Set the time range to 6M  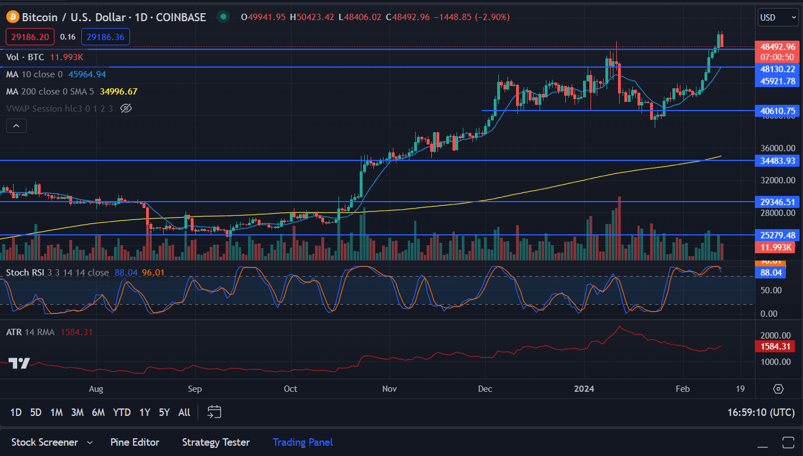(x=98, y=412)
